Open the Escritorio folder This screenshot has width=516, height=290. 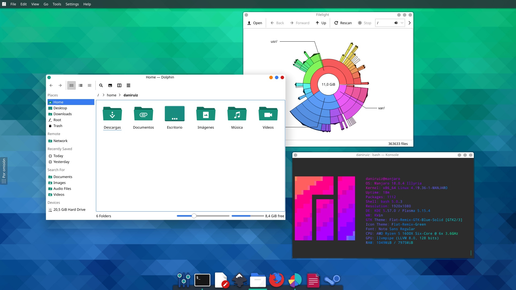tap(175, 117)
